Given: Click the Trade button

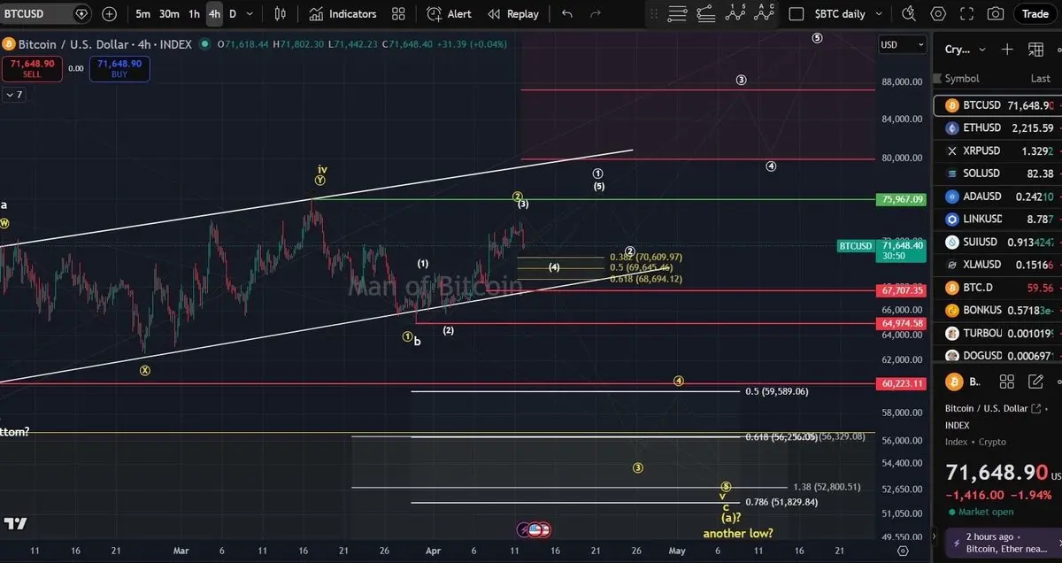Looking at the screenshot, I should 1035,13.
